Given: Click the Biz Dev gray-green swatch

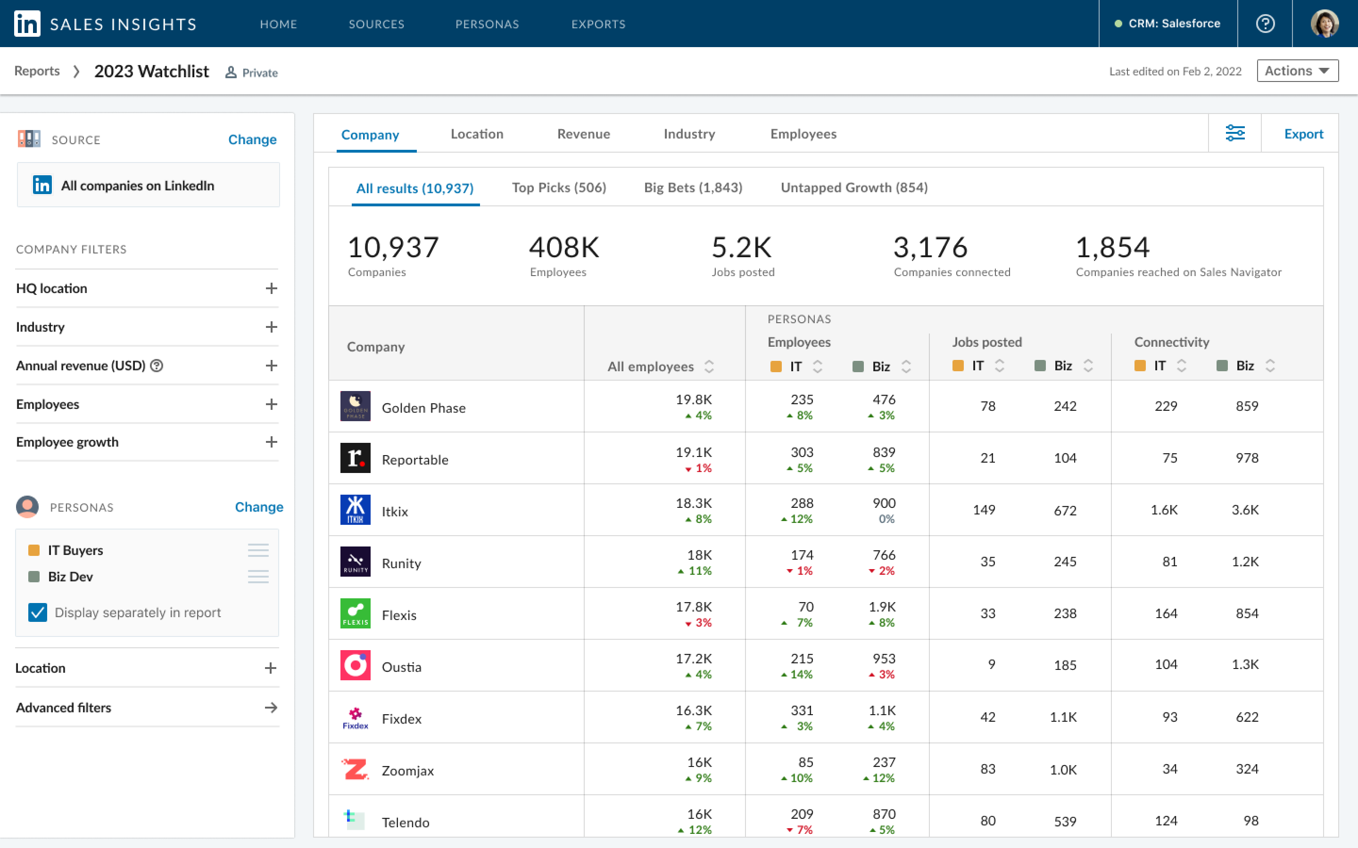Looking at the screenshot, I should coord(33,577).
